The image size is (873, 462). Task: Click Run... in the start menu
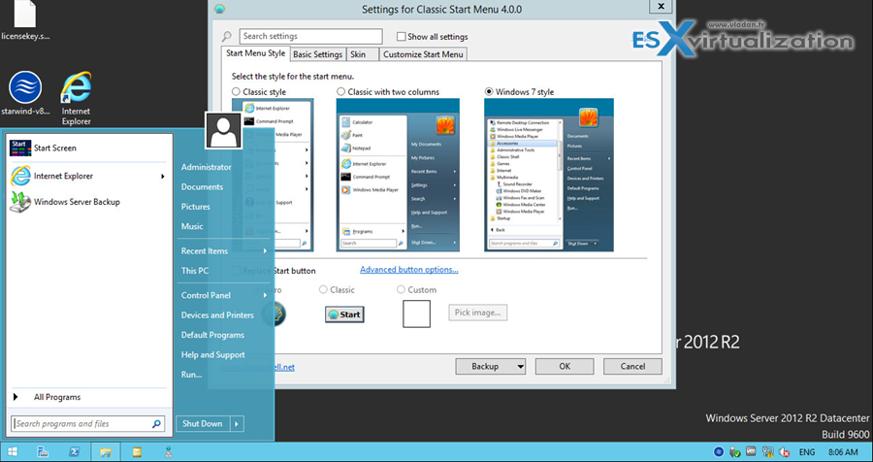[191, 375]
